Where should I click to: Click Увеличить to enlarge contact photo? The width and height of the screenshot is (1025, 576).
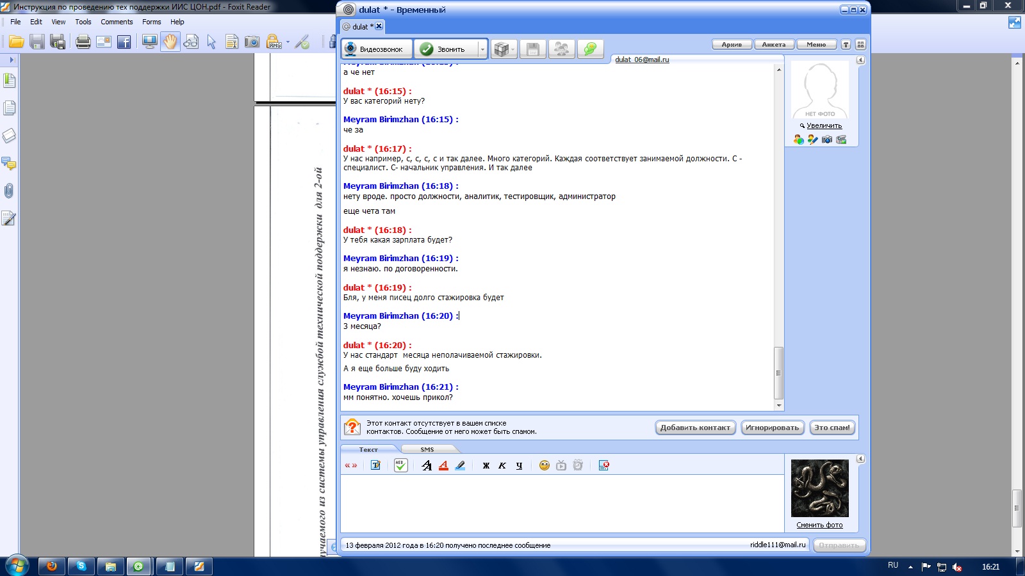(824, 125)
